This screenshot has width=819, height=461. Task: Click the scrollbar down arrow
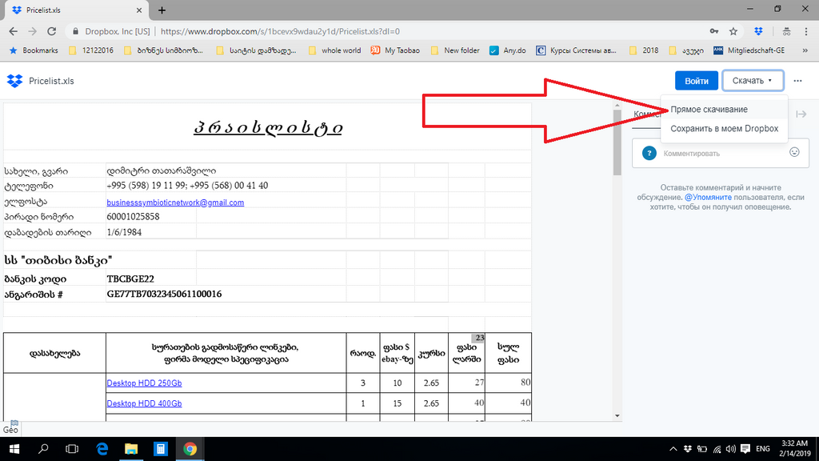point(617,416)
